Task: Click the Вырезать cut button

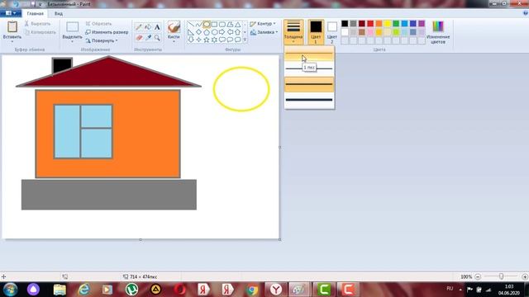Action: 37,24
